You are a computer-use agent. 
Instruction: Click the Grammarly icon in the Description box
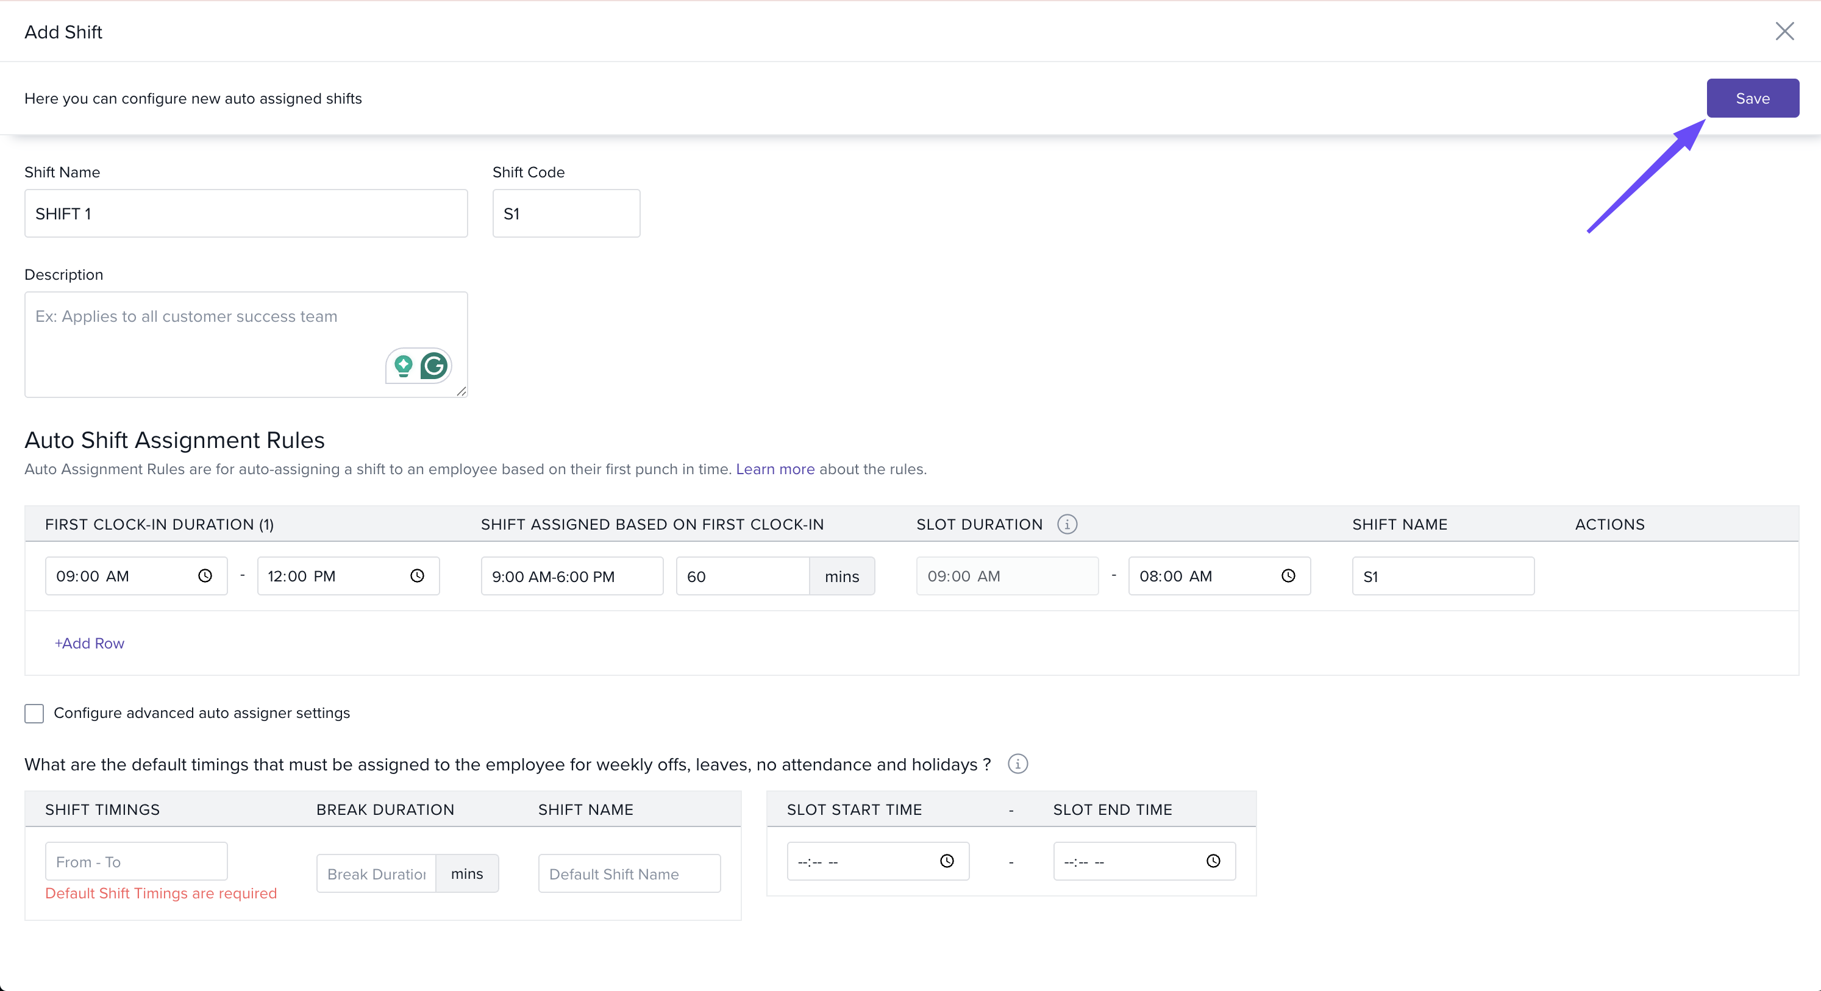tap(433, 366)
